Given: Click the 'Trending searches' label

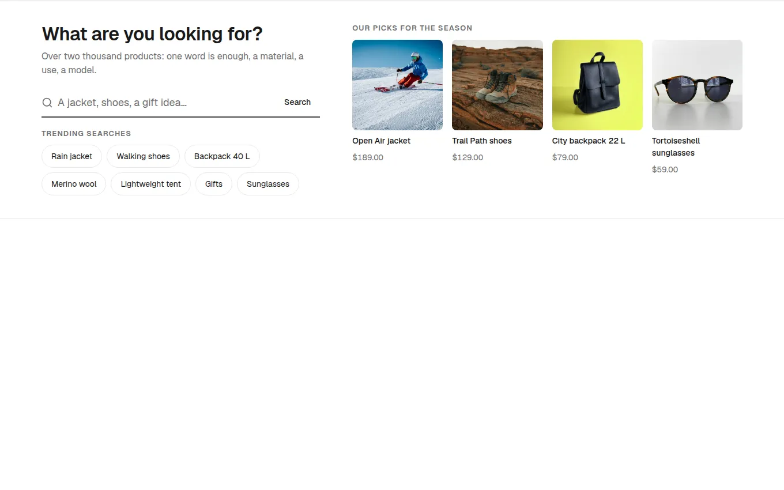Looking at the screenshot, I should 86,133.
